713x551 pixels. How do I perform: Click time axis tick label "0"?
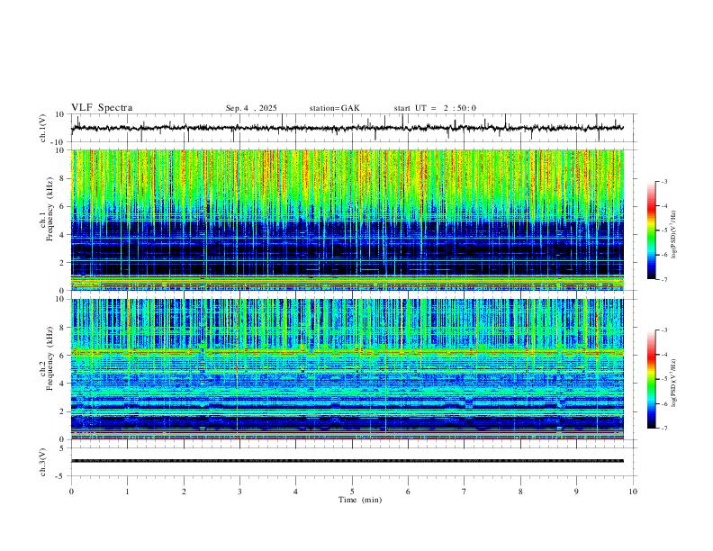pyautogui.click(x=71, y=492)
